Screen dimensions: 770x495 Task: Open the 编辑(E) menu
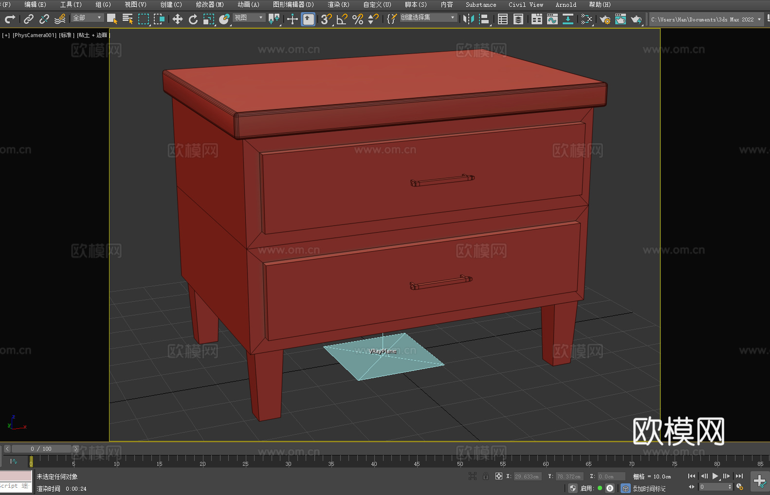tap(35, 4)
